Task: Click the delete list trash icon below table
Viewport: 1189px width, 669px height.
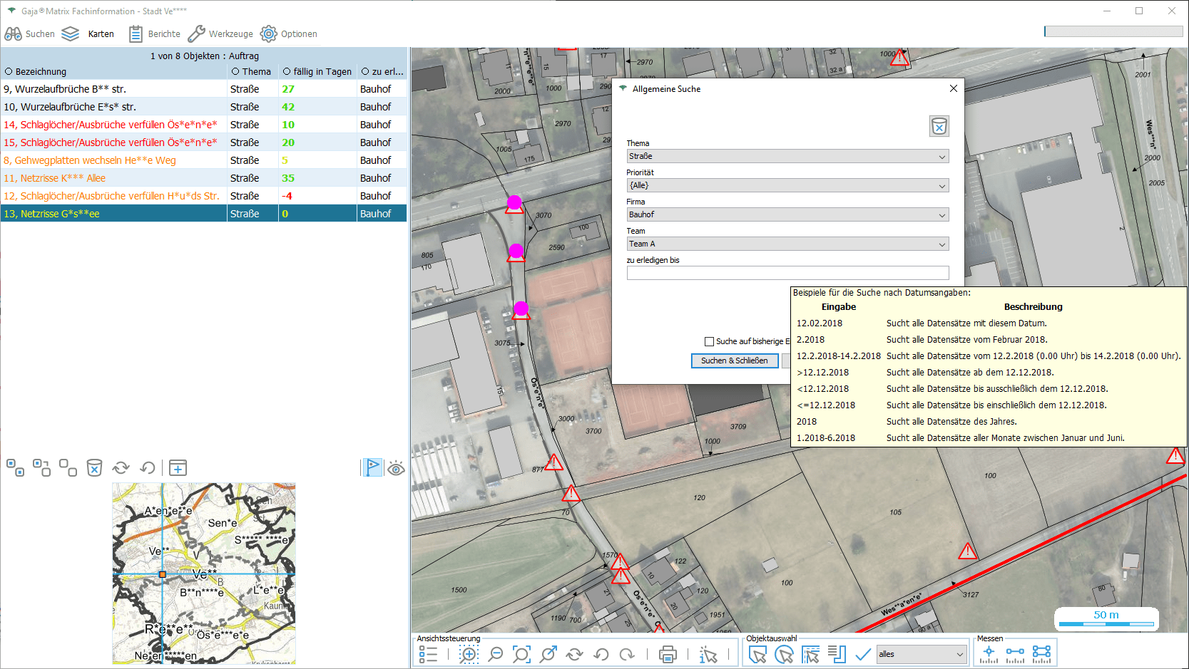Action: point(94,467)
